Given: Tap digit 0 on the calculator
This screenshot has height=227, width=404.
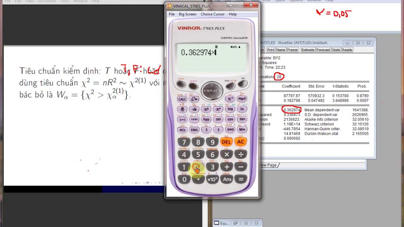Looking at the screenshot, I should (x=184, y=179).
